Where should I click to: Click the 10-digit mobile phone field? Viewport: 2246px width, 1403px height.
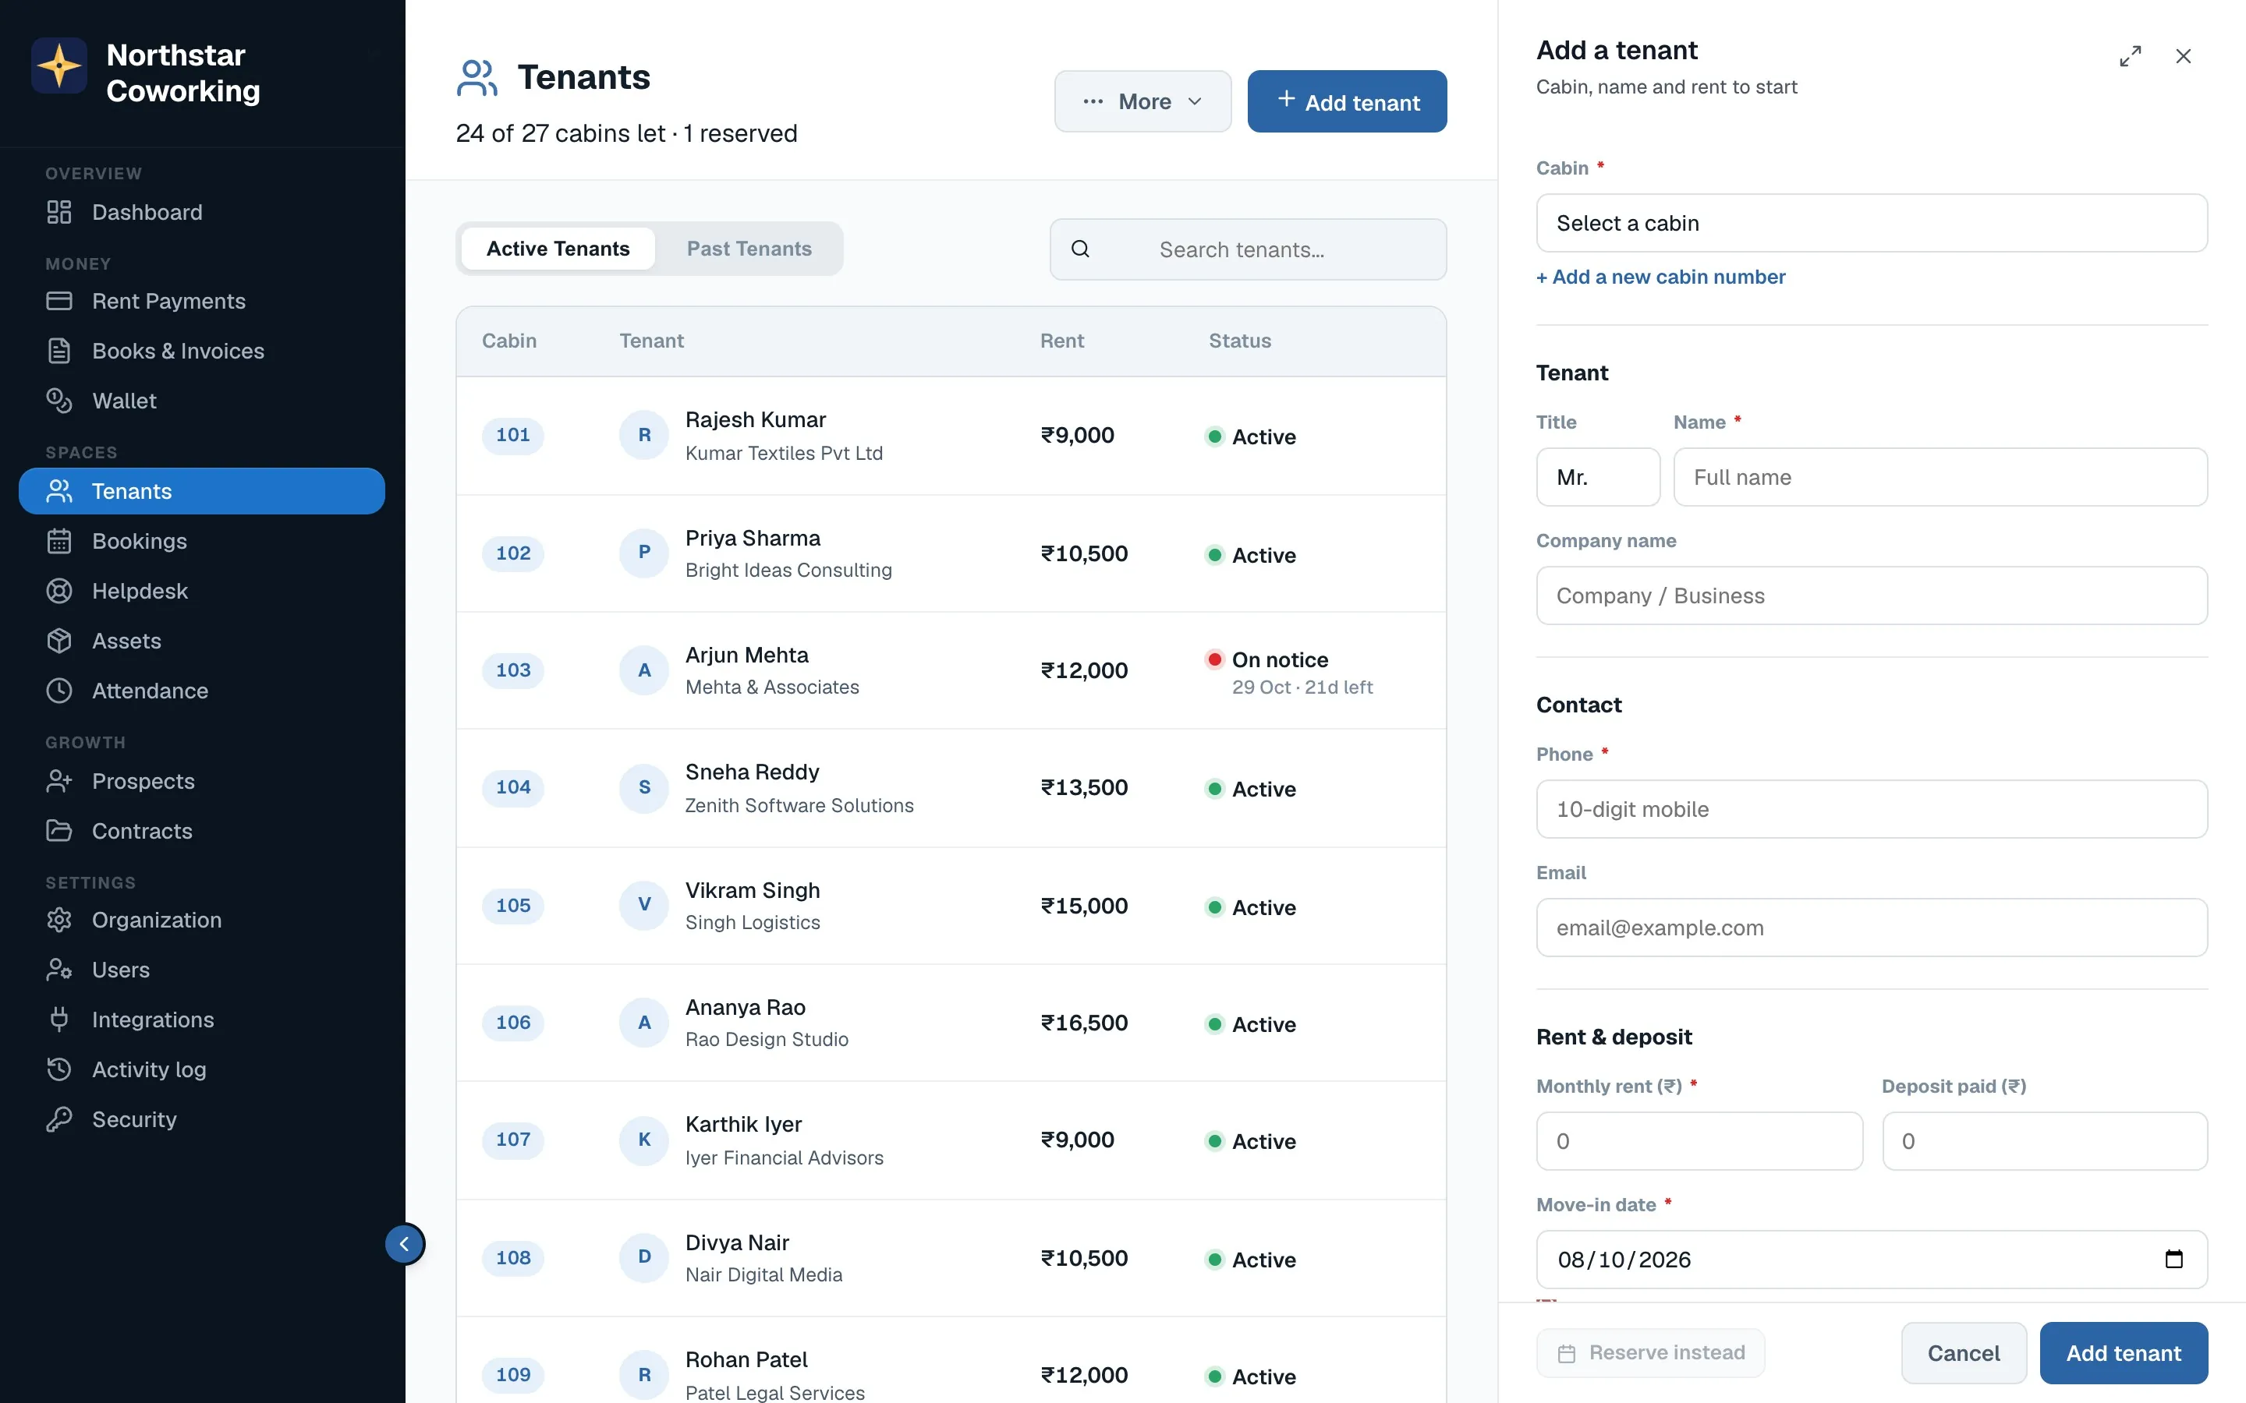tap(1871, 809)
